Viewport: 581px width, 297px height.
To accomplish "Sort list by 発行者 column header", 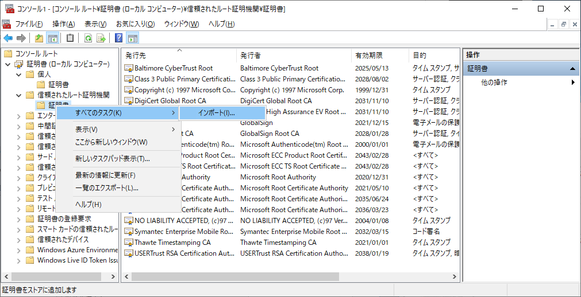I will click(x=294, y=56).
